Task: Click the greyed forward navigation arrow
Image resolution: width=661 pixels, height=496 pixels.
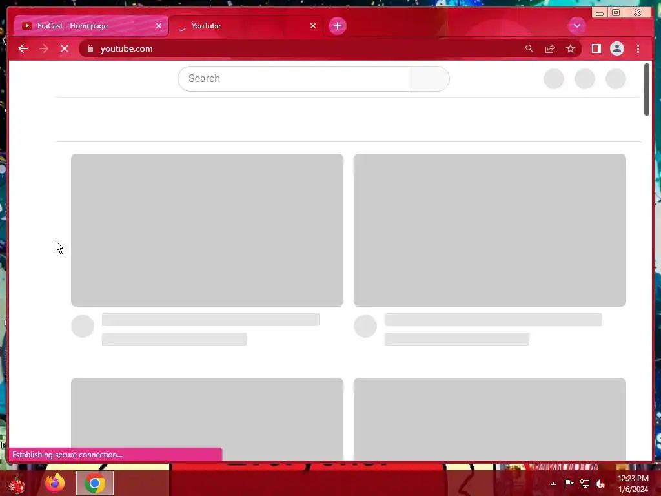Action: [43, 49]
